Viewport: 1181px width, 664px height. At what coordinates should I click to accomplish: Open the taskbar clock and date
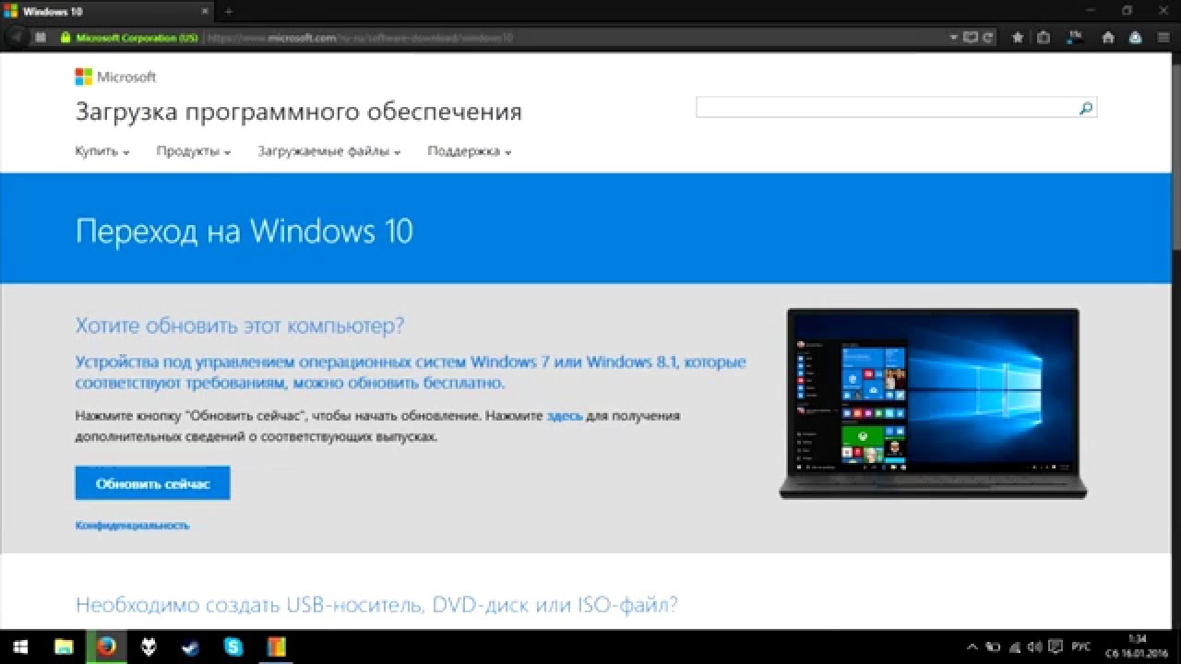click(x=1138, y=646)
